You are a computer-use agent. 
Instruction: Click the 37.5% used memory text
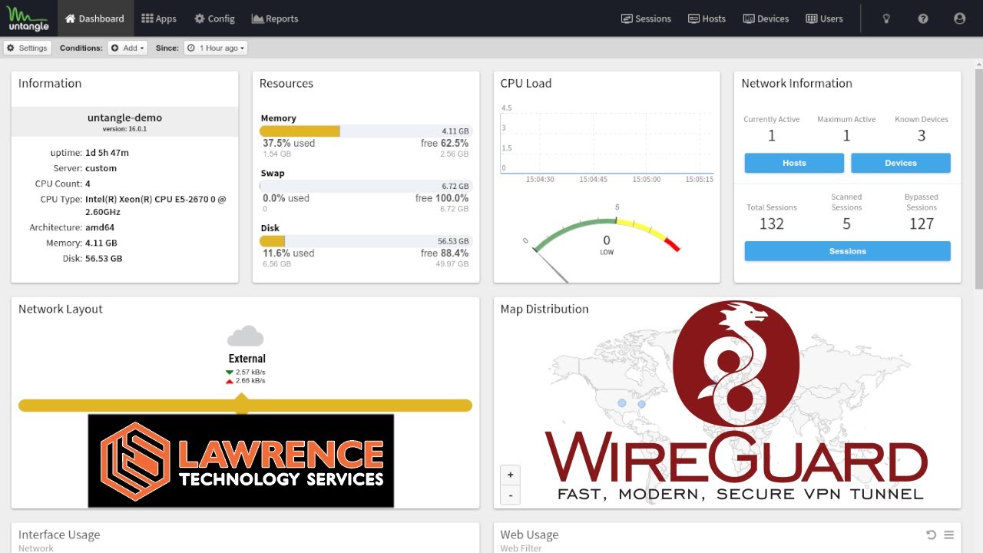point(289,143)
